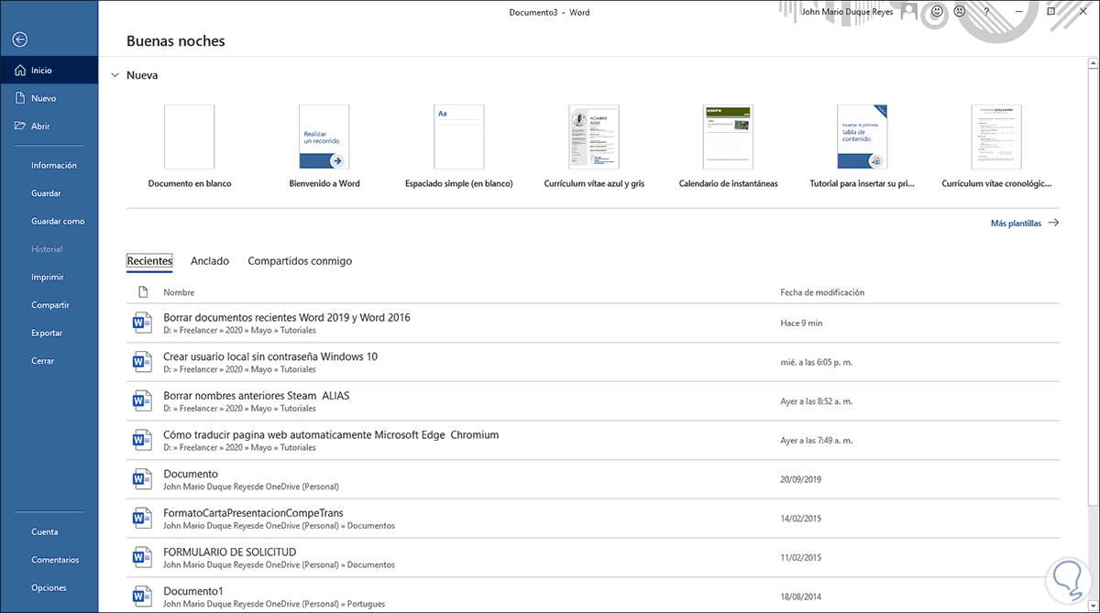Click Word icon next to Documento file

(x=142, y=478)
